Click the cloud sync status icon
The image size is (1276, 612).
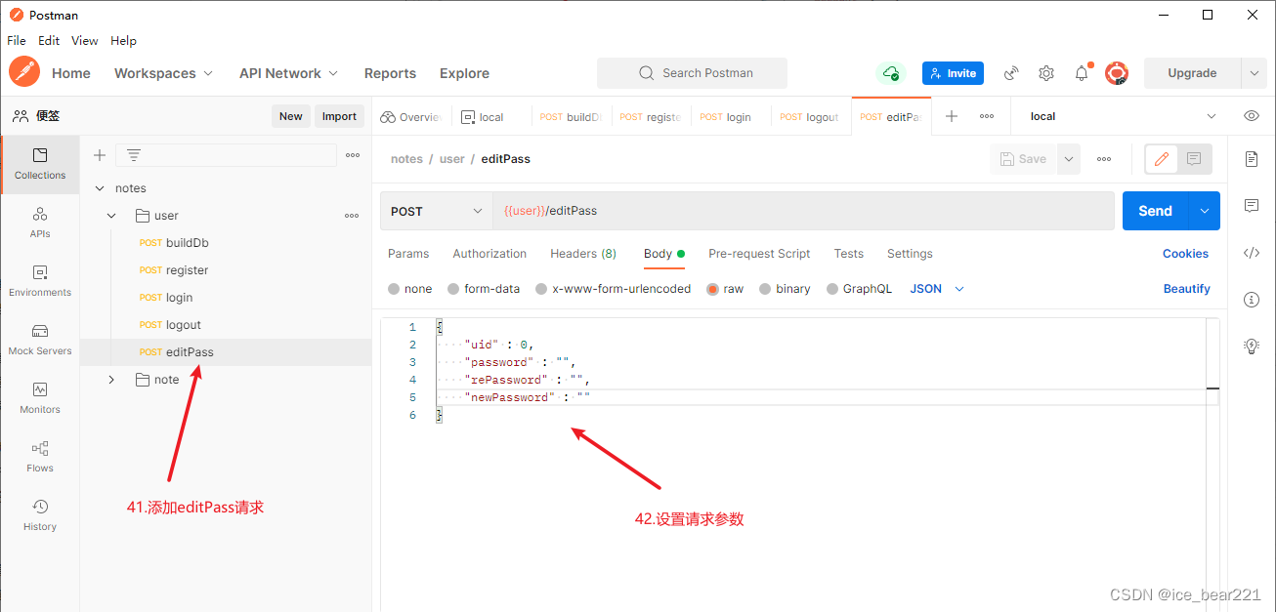pyautogui.click(x=890, y=73)
